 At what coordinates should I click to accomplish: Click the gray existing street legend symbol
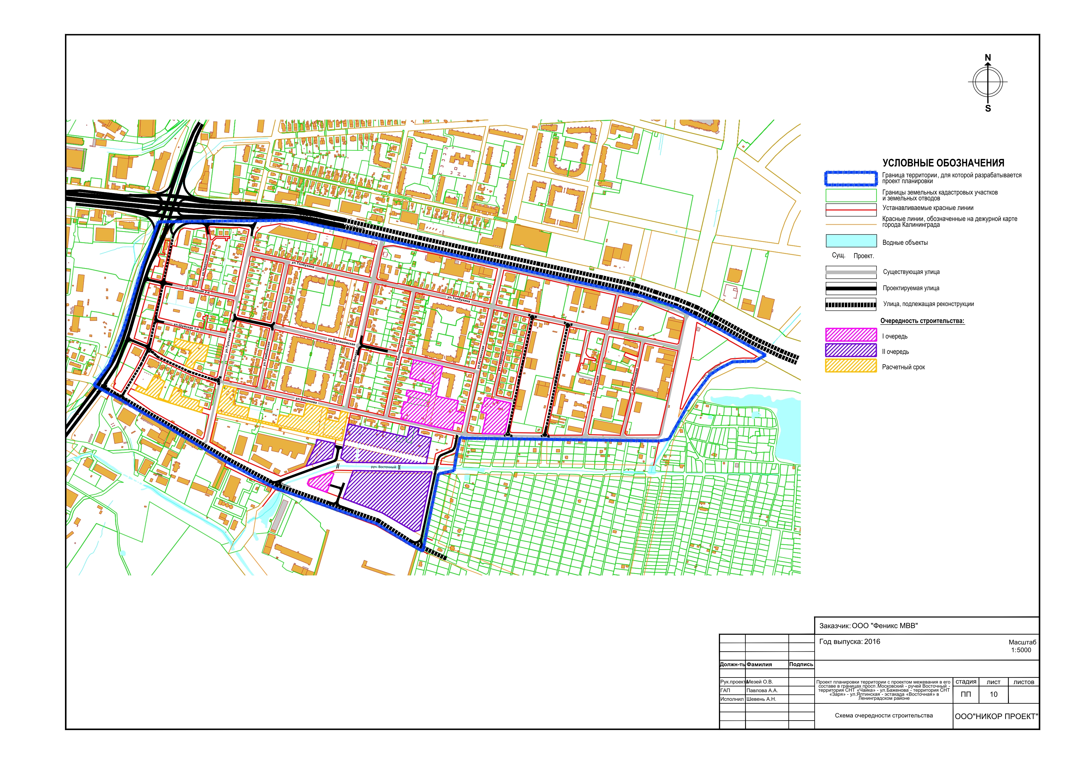851,272
